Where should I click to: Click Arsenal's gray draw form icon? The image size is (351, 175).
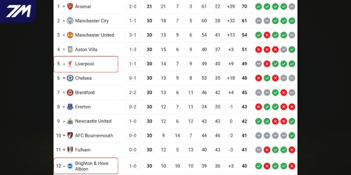pos(292,7)
